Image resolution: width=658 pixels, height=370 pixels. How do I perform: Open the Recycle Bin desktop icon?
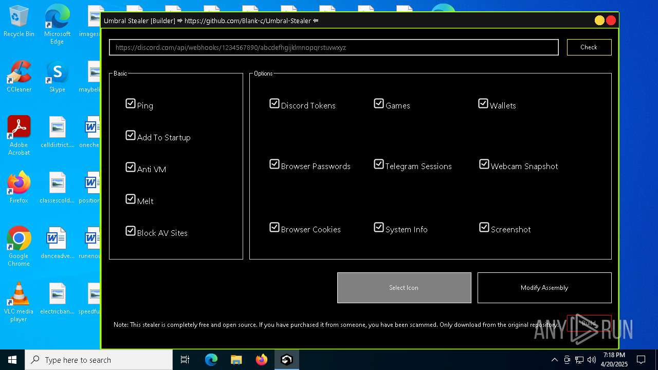tap(19, 22)
